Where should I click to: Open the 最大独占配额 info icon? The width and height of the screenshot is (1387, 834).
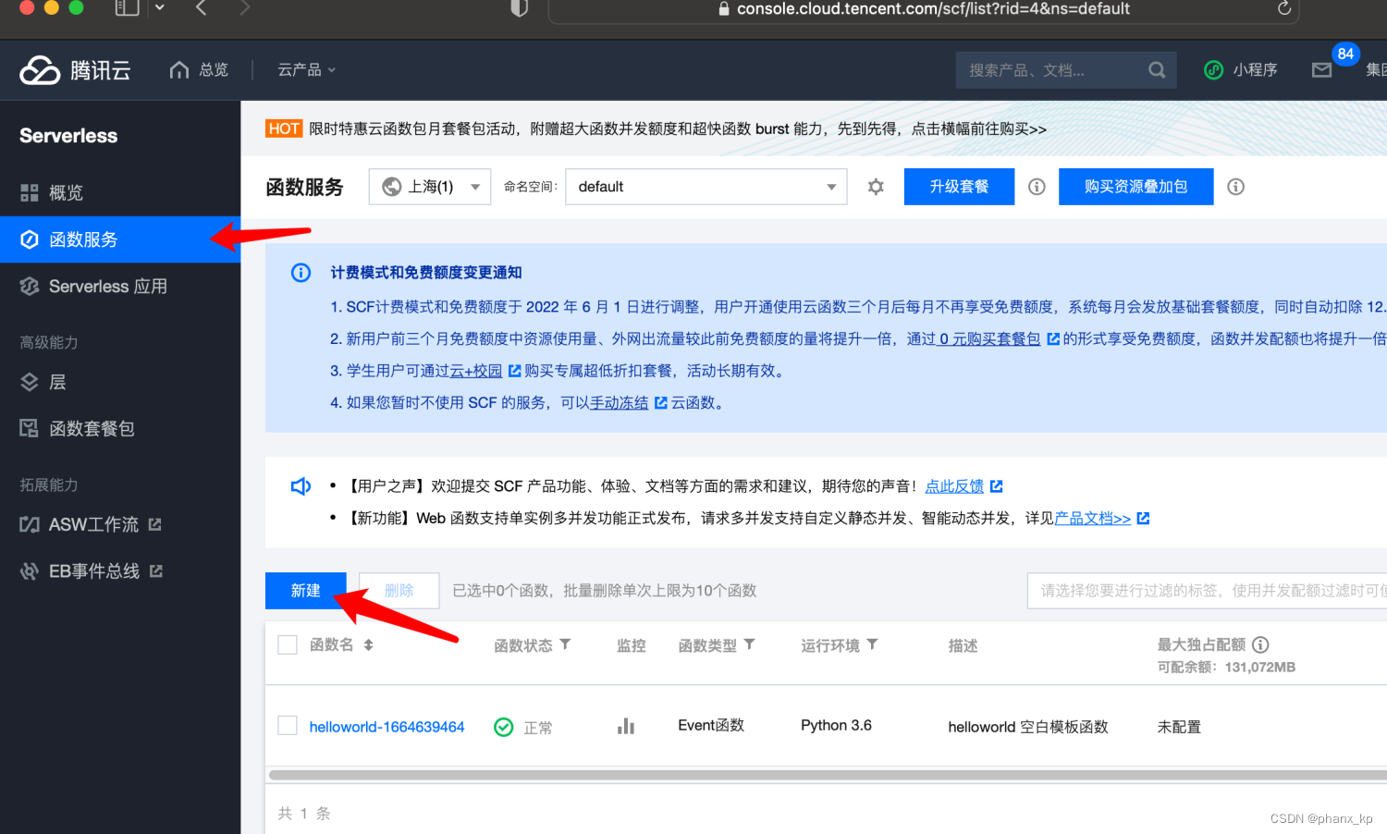pos(1259,644)
